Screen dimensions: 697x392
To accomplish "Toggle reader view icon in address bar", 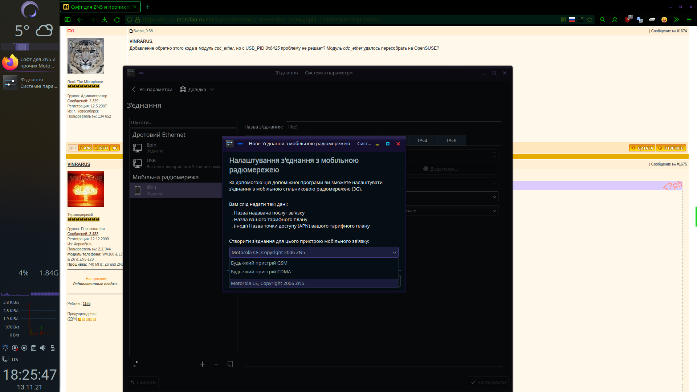I will click(x=563, y=20).
